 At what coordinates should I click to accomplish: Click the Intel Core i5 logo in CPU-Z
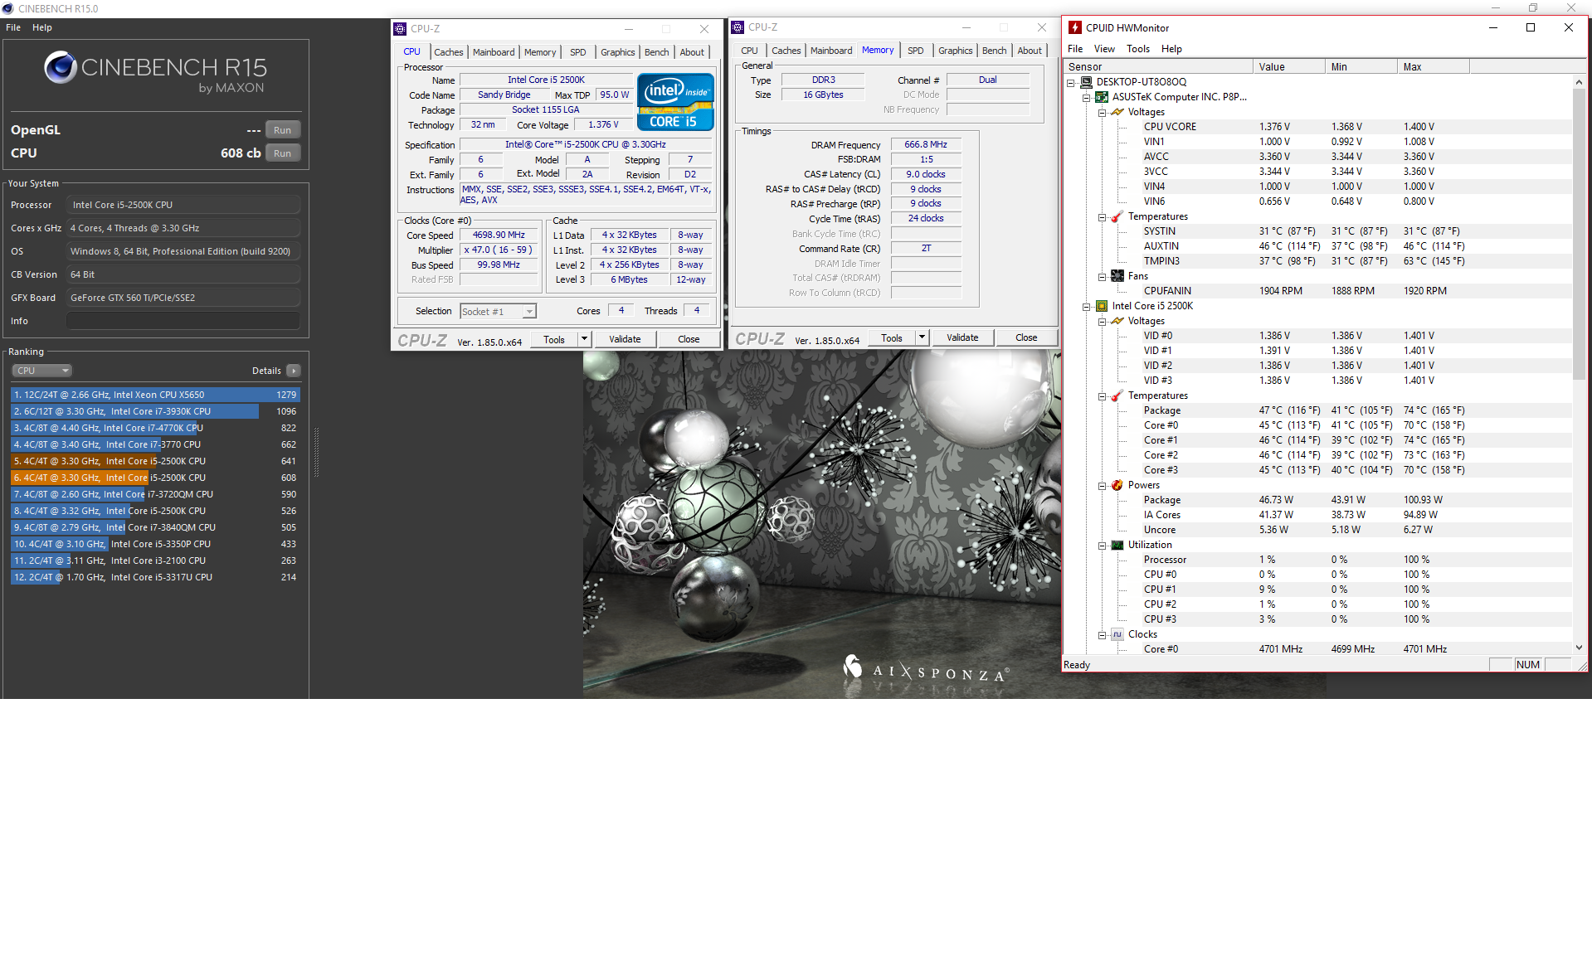point(675,102)
